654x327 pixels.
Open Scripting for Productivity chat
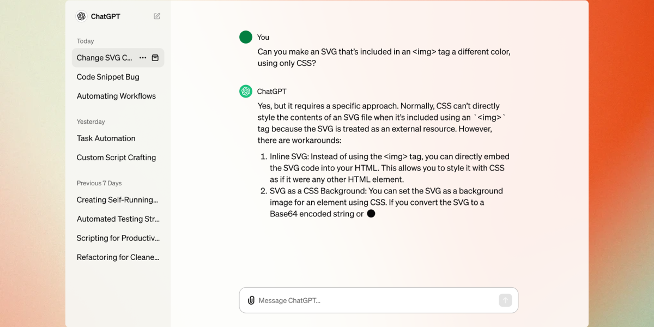(x=118, y=238)
